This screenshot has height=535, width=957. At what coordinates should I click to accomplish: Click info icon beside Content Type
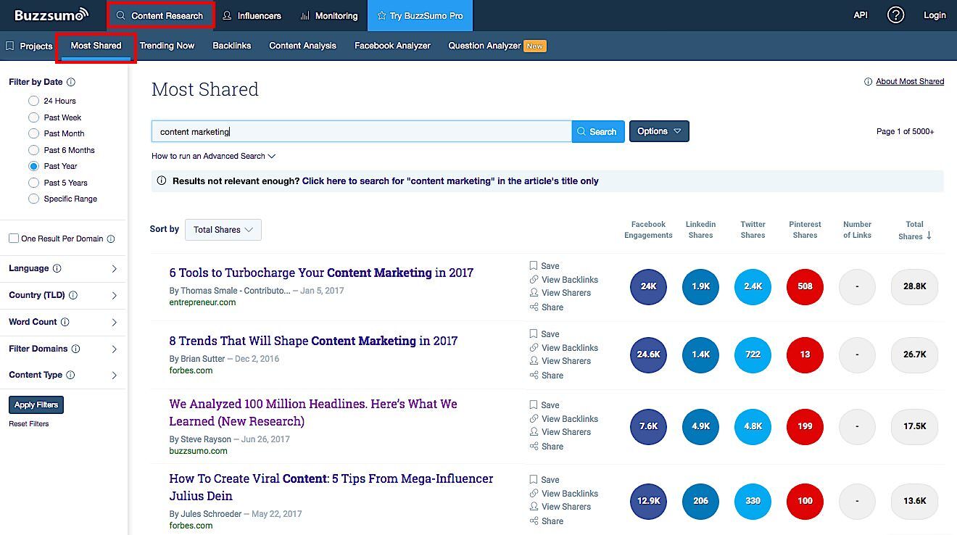click(70, 375)
